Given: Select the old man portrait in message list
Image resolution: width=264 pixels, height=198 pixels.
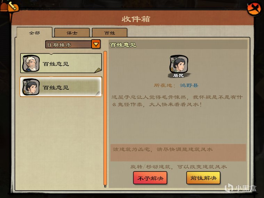Looking at the screenshot, I should click(x=31, y=63).
